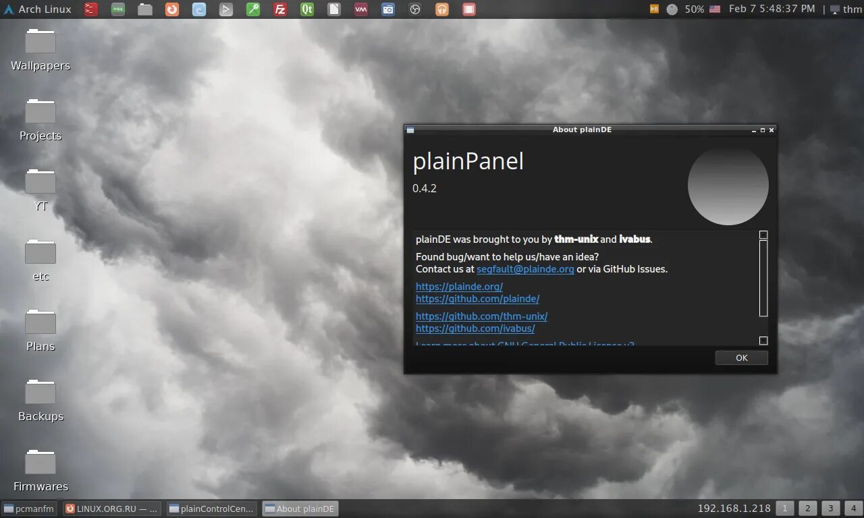This screenshot has width=864, height=518.
Task: Open the Plans desktop folder
Action: tap(40, 330)
